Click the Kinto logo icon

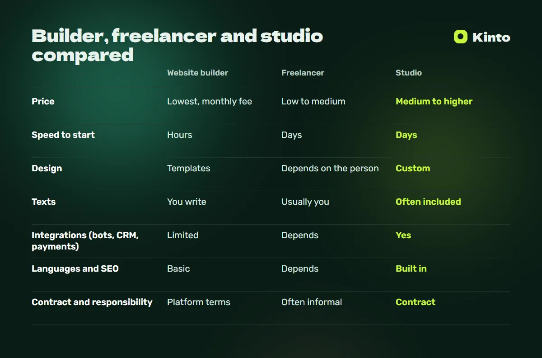(x=460, y=37)
